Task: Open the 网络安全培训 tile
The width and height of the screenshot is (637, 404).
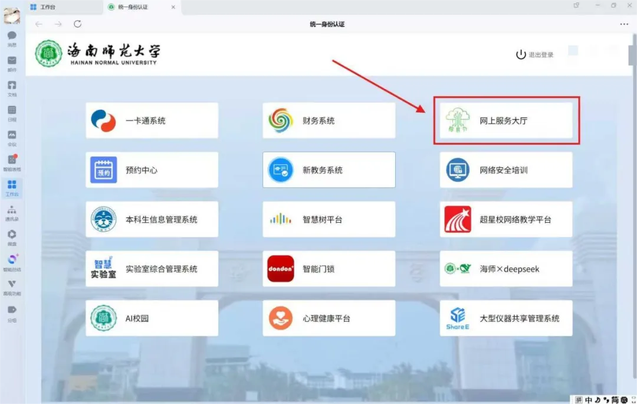Action: tap(506, 170)
